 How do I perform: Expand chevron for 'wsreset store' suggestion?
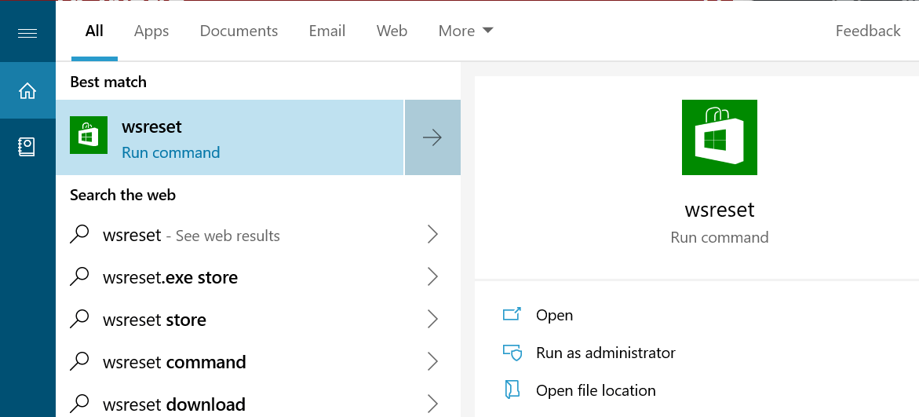pos(432,320)
